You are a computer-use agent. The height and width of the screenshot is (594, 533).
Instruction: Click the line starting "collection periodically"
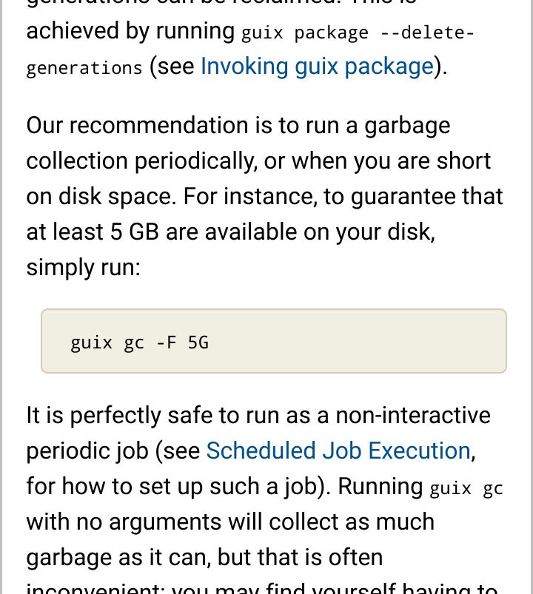pos(258,161)
